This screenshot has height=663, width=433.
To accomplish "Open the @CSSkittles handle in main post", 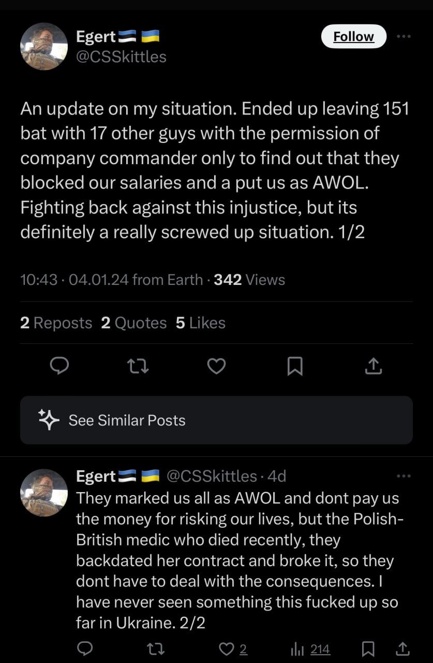I will (121, 56).
